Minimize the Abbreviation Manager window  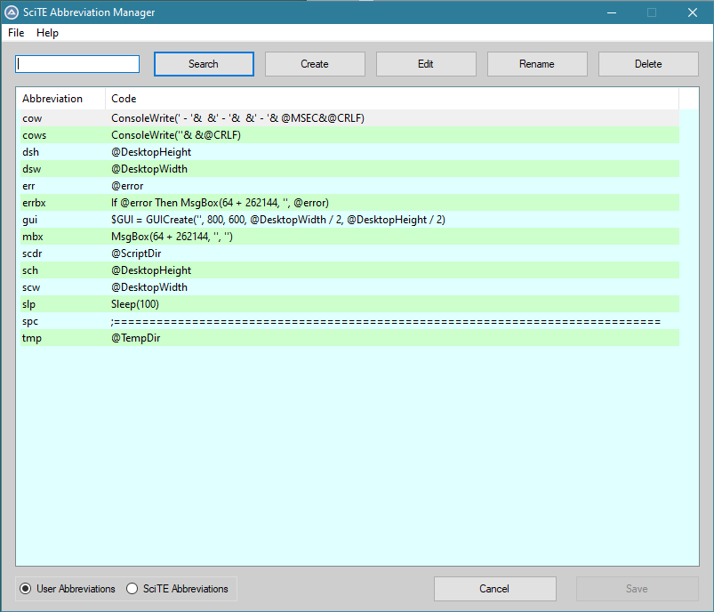click(612, 12)
